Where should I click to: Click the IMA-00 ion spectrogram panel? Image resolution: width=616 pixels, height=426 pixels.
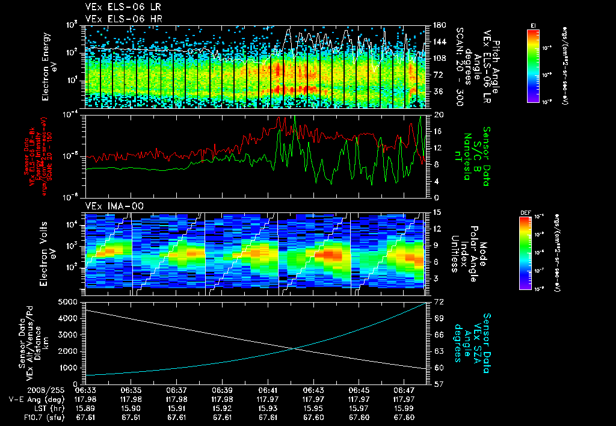(x=255, y=254)
